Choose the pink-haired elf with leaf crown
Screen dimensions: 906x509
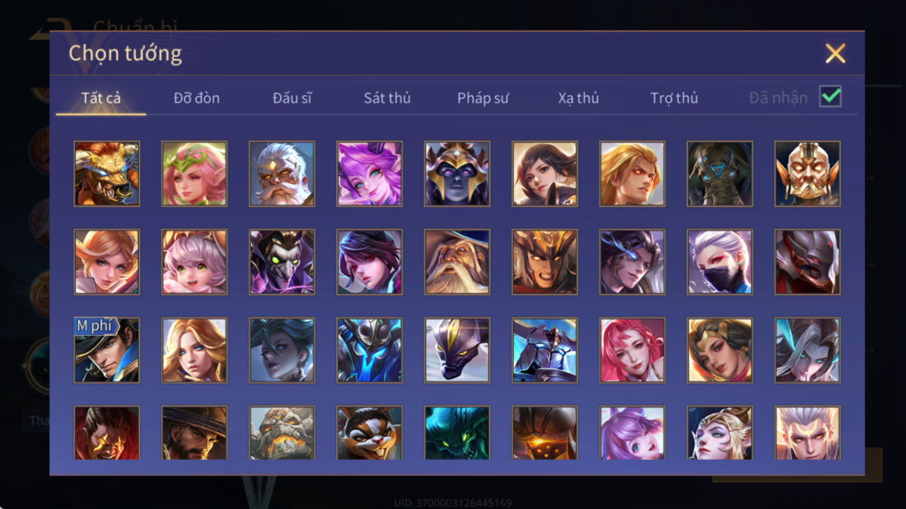click(194, 174)
